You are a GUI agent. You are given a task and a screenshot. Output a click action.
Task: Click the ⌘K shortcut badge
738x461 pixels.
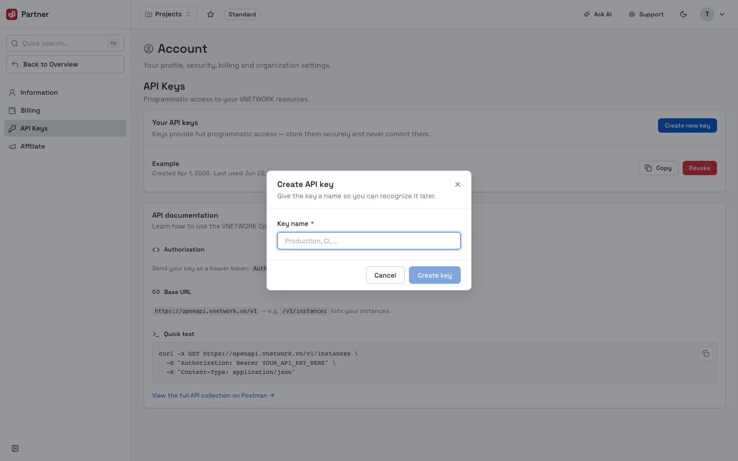113,43
